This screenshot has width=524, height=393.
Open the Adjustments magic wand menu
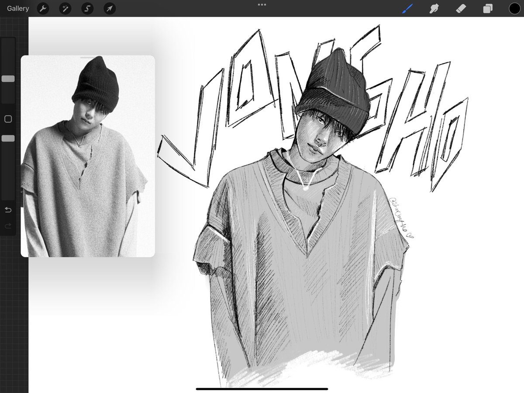[65, 8]
